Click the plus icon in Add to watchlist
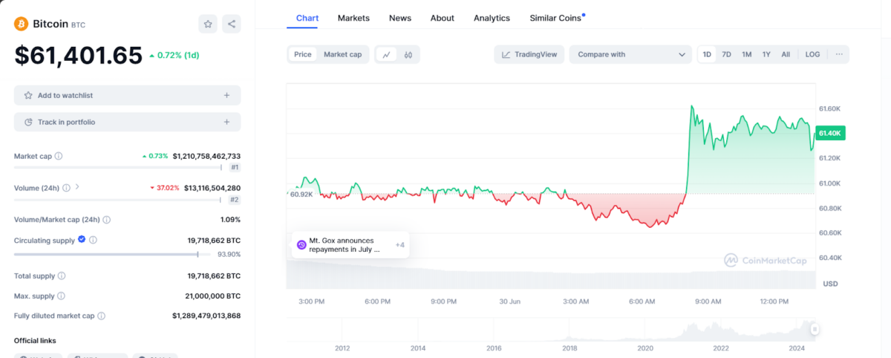This screenshot has height=358, width=891. tap(226, 95)
